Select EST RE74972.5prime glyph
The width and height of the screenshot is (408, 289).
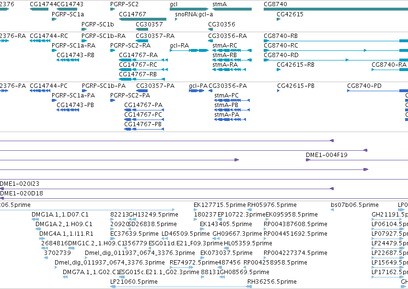181,267
